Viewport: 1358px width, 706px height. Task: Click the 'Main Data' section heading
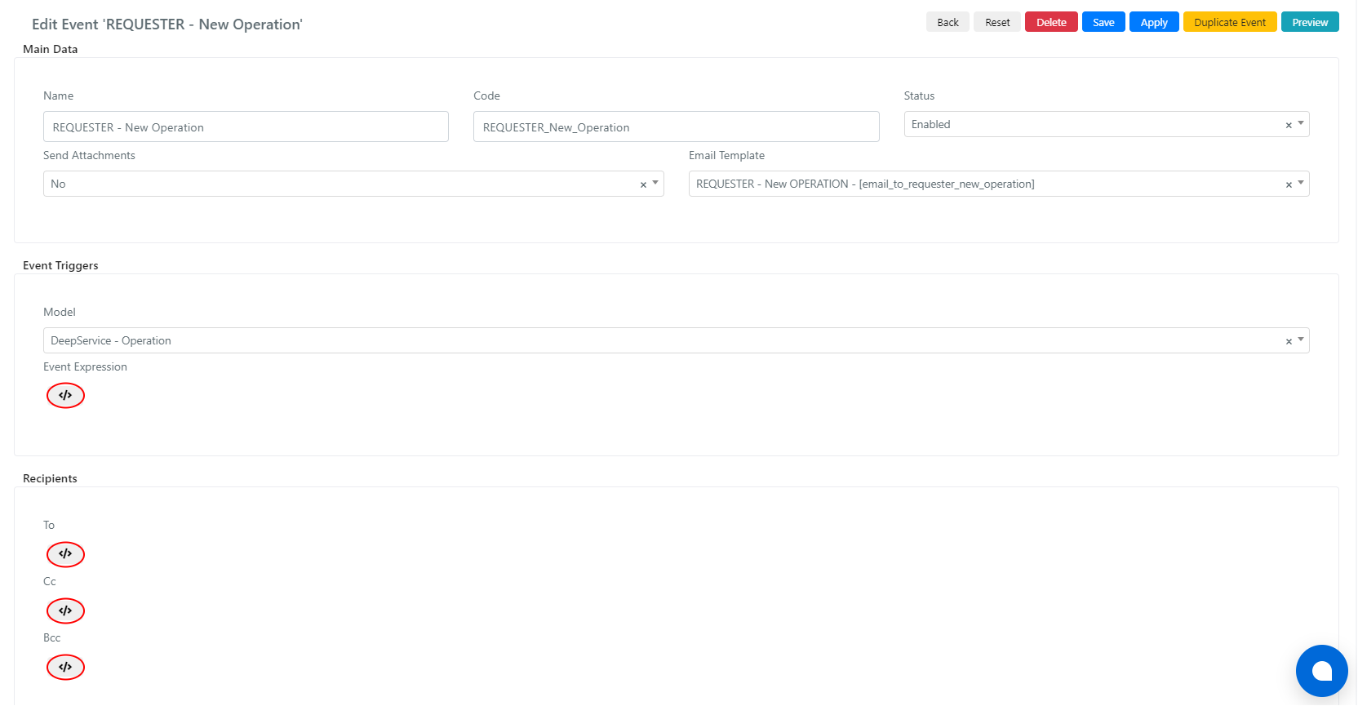tap(51, 49)
